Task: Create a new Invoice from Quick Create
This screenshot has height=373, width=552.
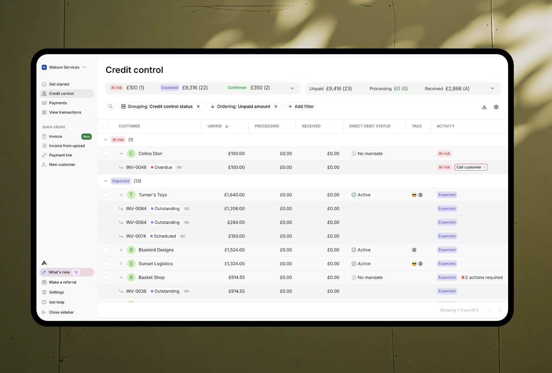Action: (x=55, y=137)
